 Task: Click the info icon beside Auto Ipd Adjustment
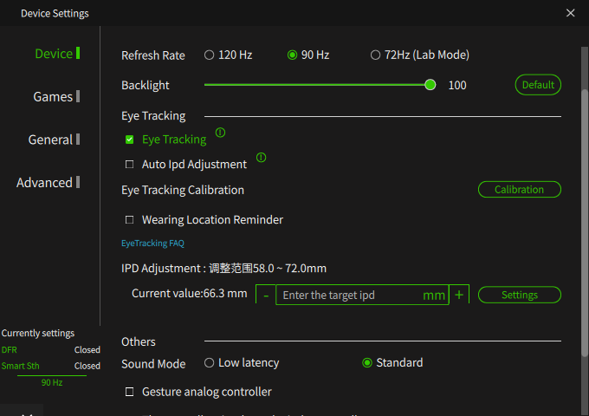pyautogui.click(x=261, y=158)
